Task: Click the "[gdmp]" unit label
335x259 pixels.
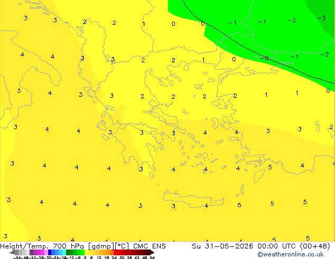Action: [x=101, y=246]
